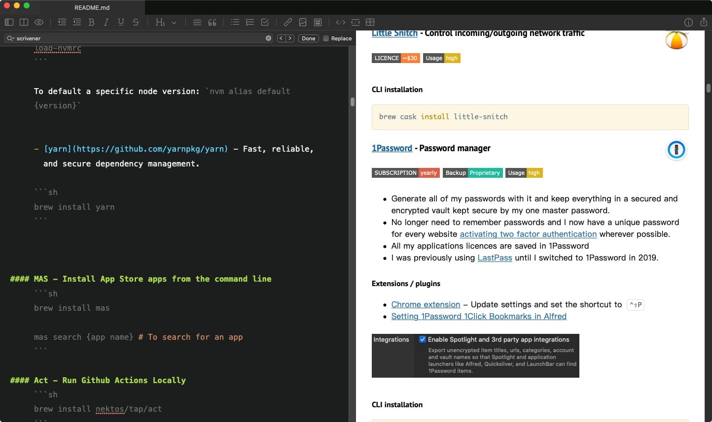Insert a table with the grid icon
This screenshot has height=422, width=712.
[x=370, y=22]
